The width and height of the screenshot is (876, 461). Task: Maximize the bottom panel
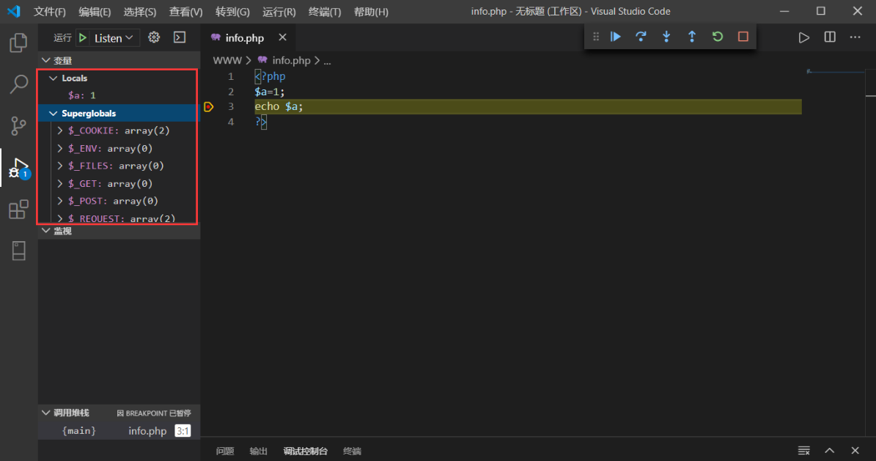[829, 450]
